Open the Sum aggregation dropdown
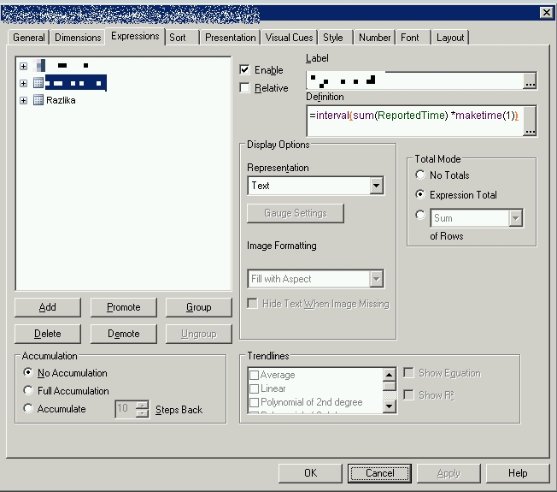Viewport: 557px width, 492px height. pyautogui.click(x=515, y=218)
